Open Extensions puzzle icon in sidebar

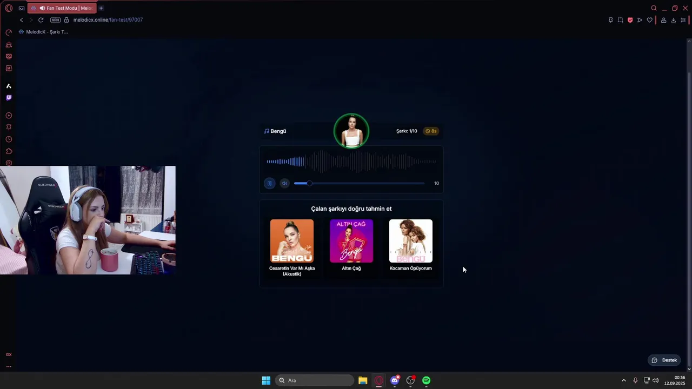tap(9, 151)
